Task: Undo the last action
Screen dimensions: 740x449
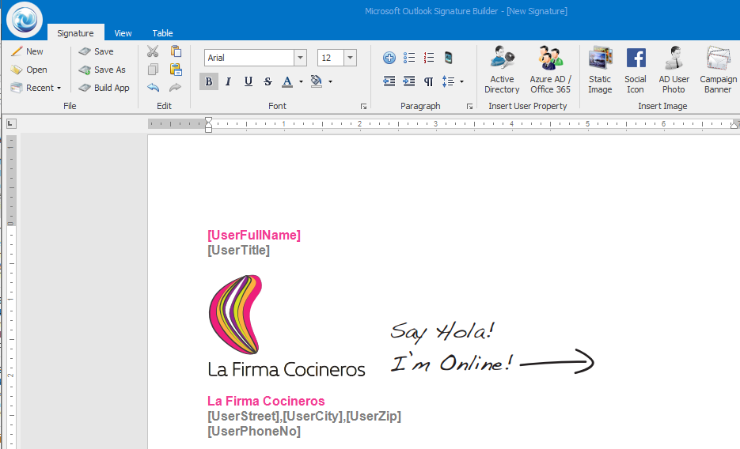Action: coord(153,87)
